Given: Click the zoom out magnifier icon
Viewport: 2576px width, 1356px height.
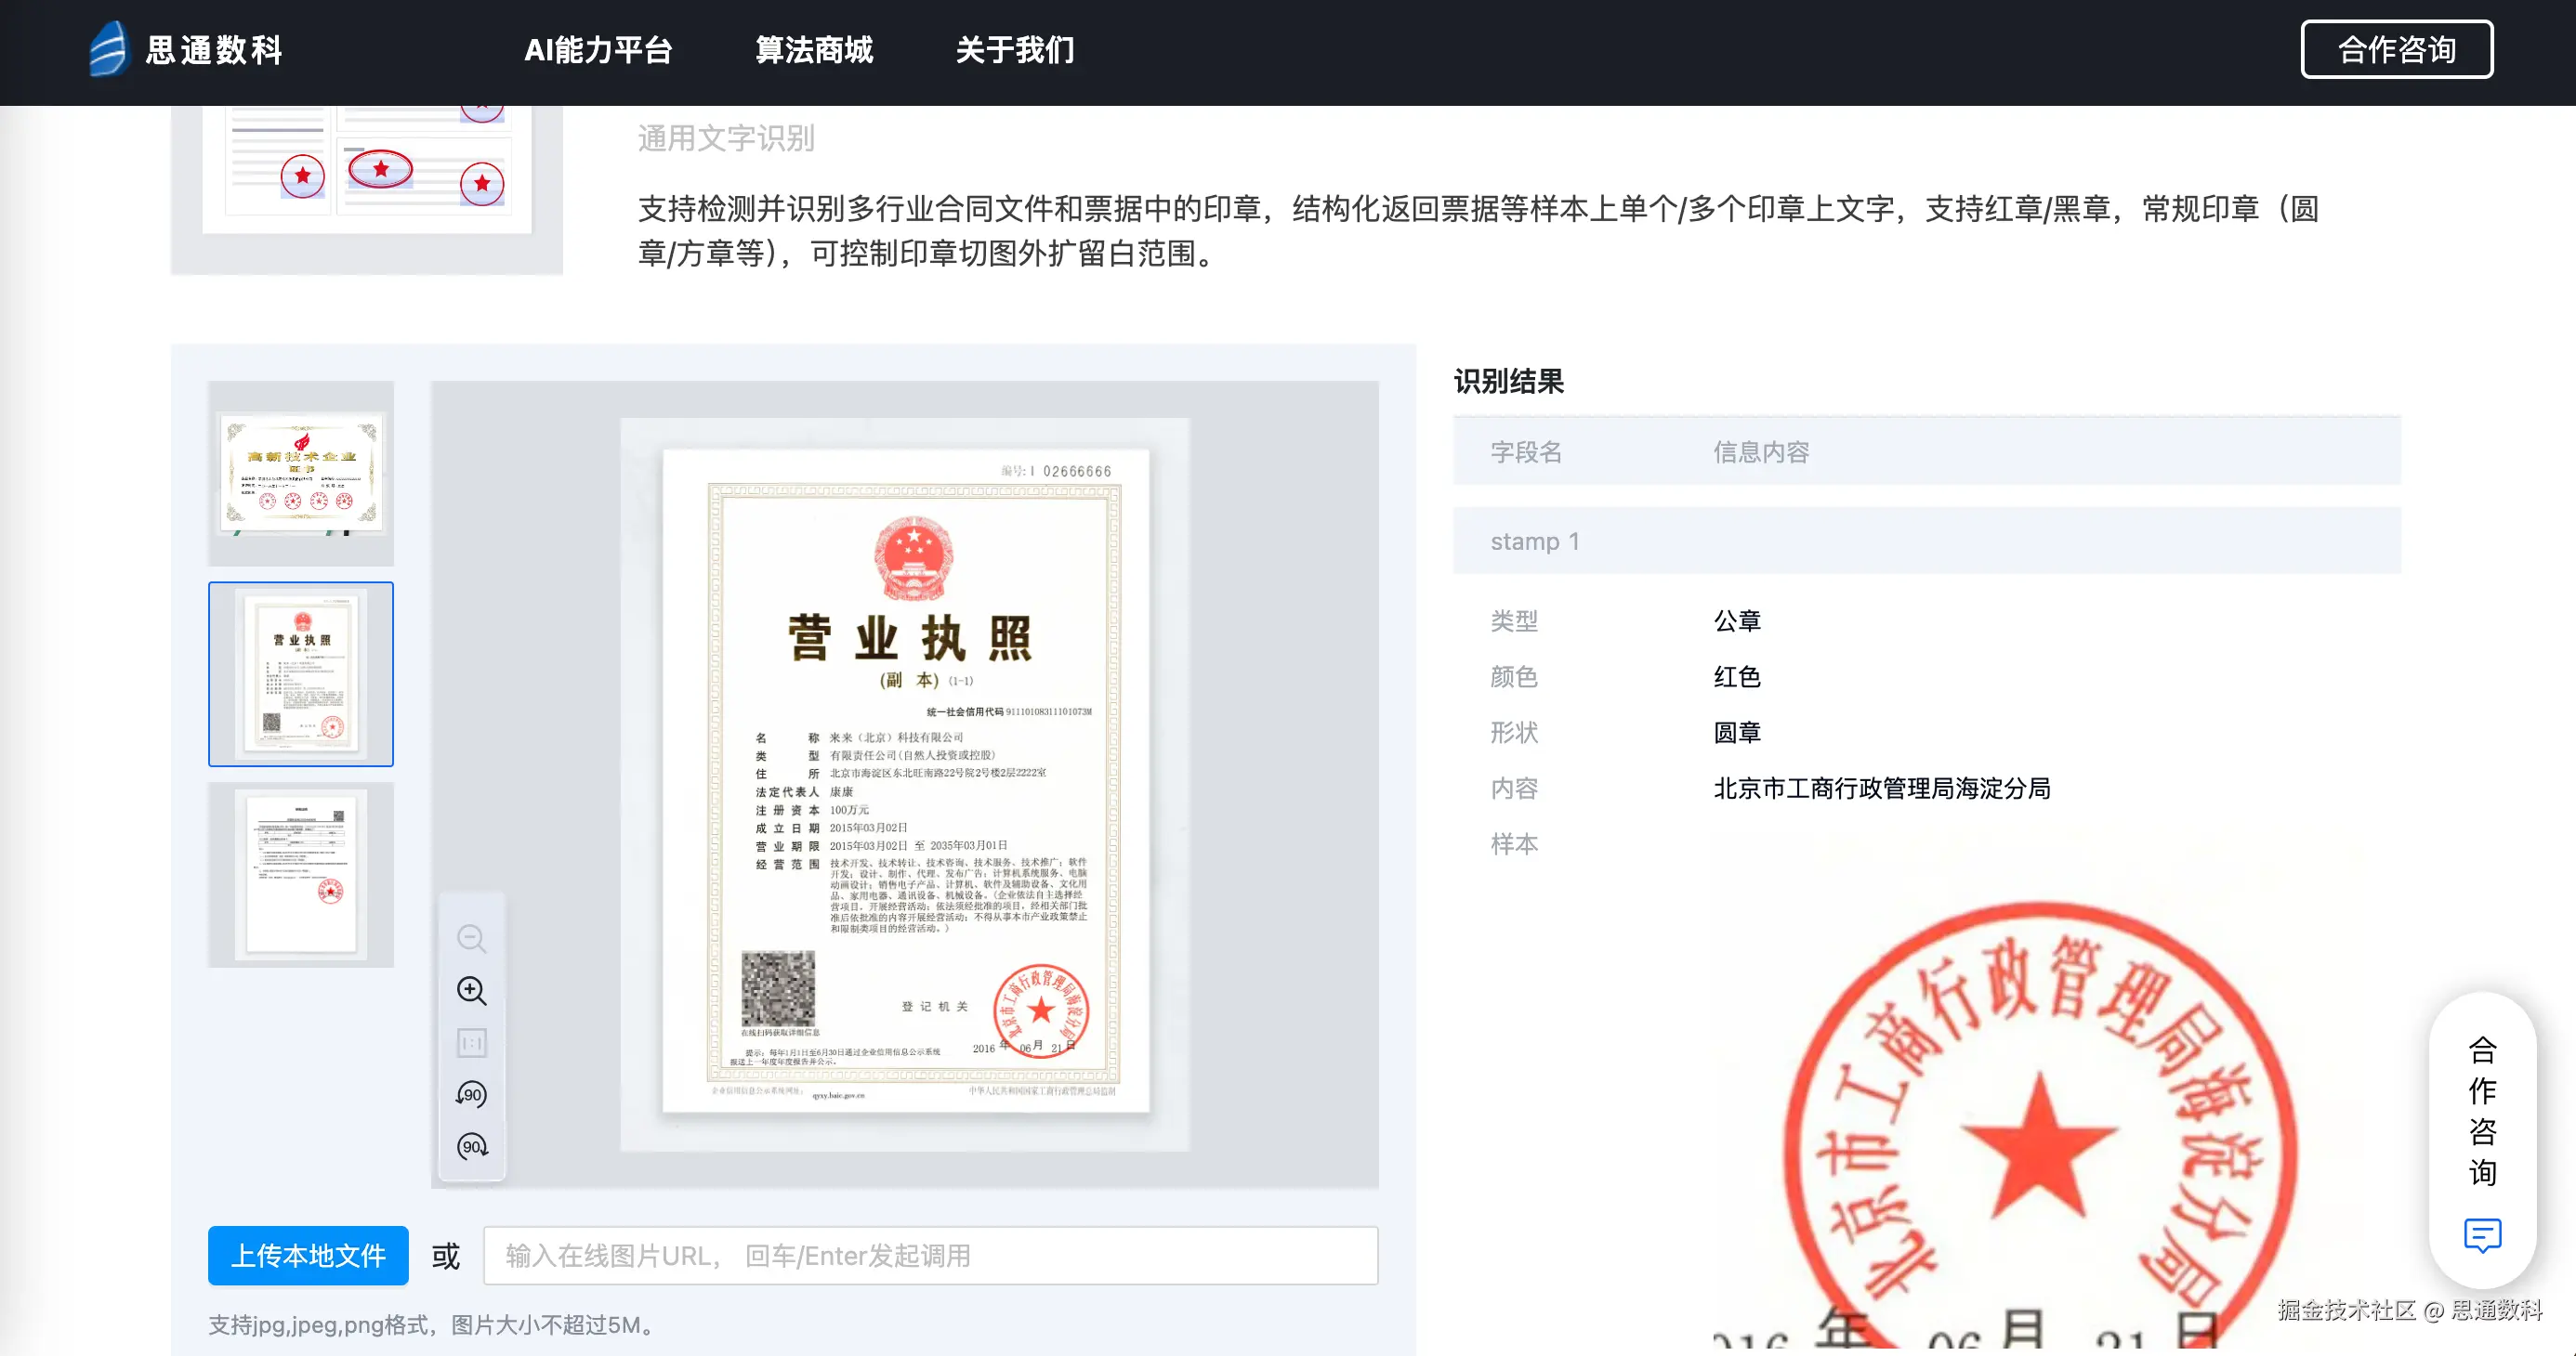Looking at the screenshot, I should coord(471,938).
